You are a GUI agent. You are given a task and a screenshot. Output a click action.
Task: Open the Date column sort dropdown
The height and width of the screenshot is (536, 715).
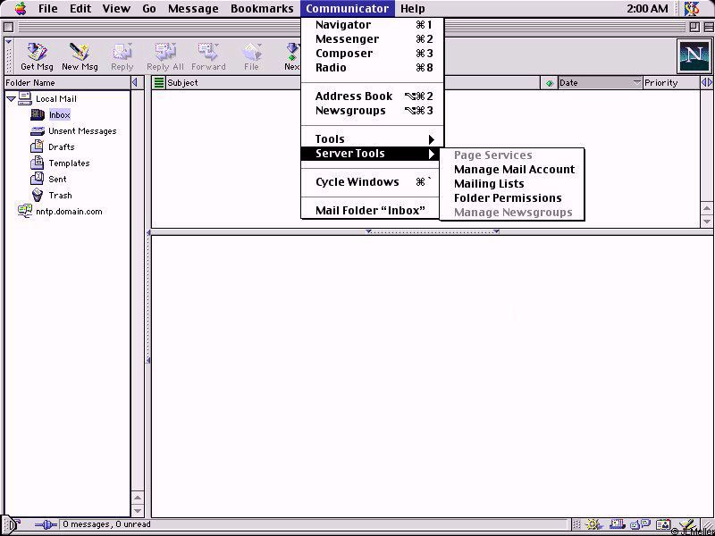[x=637, y=83]
